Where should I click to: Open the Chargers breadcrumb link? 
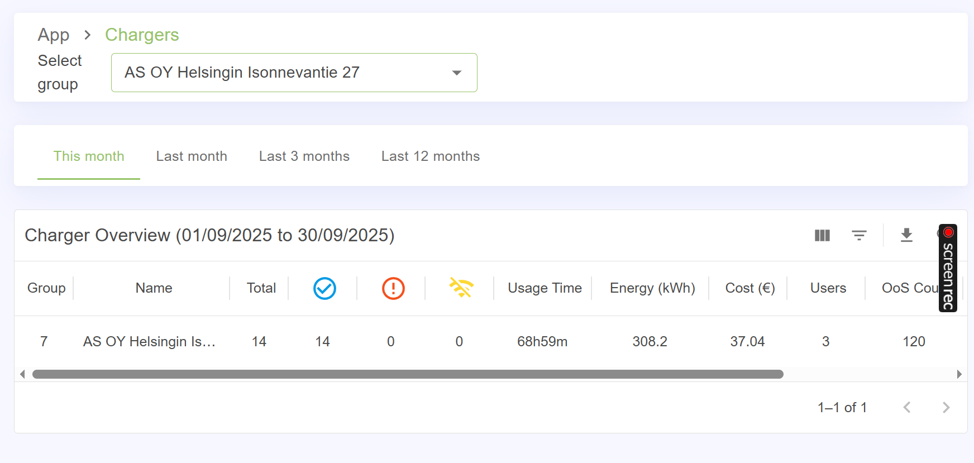(x=142, y=35)
